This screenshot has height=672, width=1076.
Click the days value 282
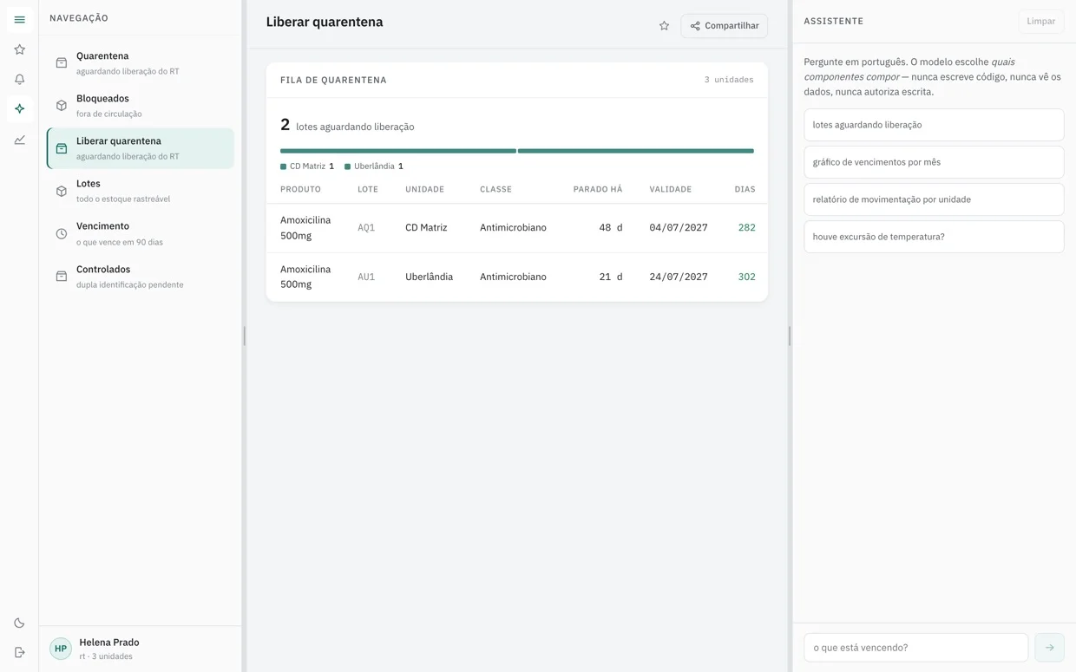pyautogui.click(x=746, y=228)
